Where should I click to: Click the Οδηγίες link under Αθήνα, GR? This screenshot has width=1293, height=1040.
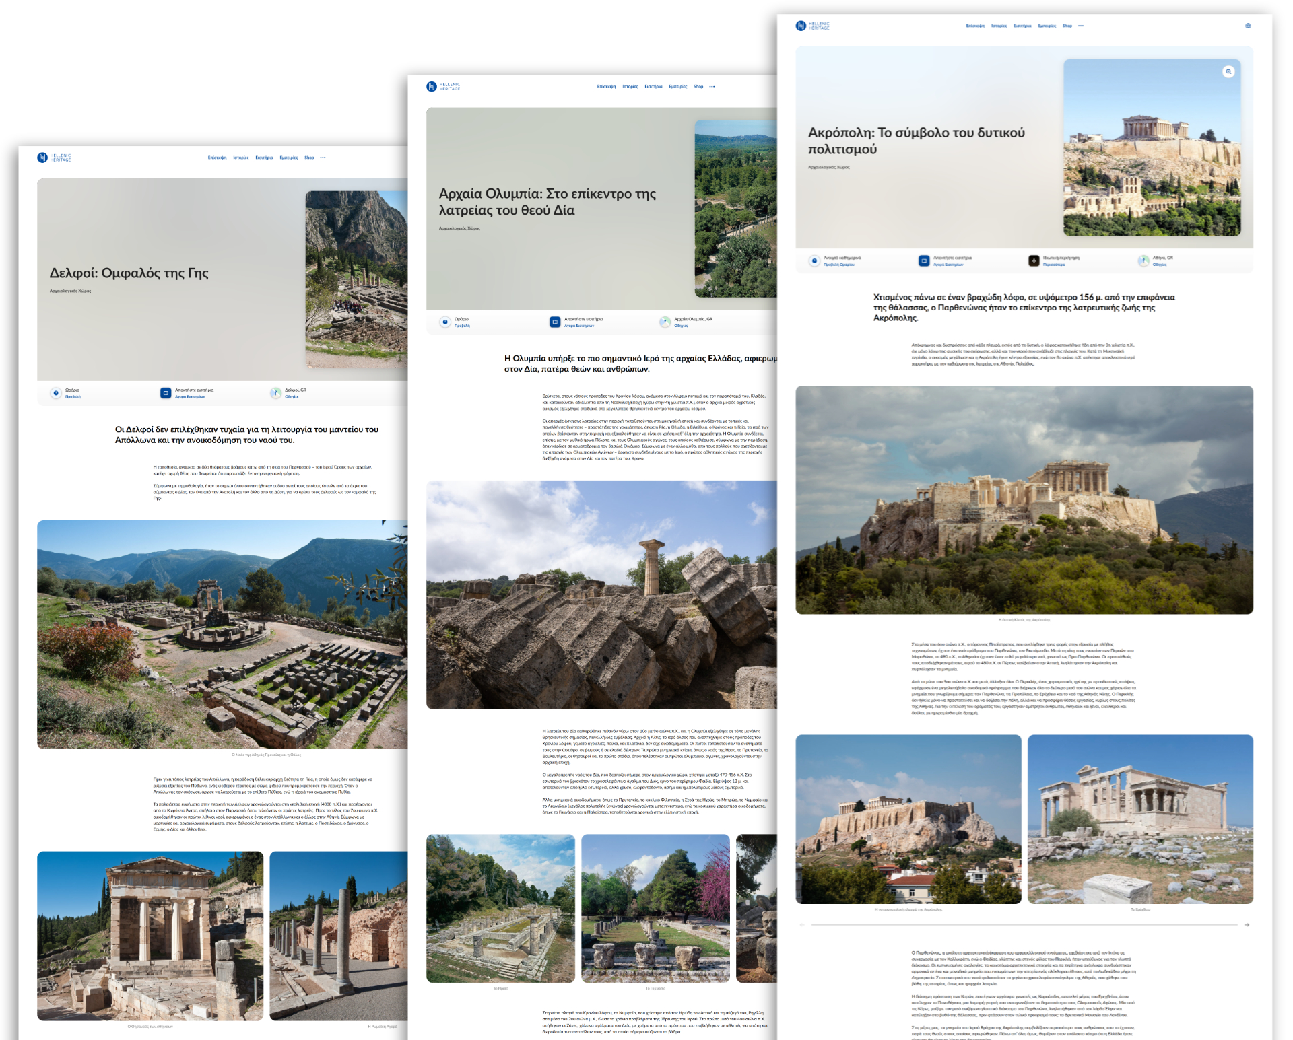tap(1159, 265)
